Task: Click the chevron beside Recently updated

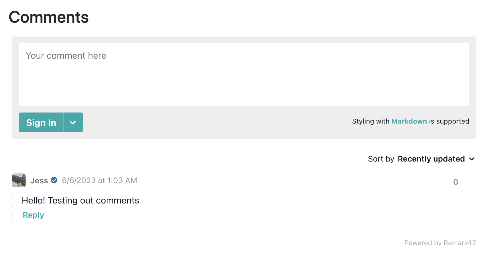Action: (472, 159)
